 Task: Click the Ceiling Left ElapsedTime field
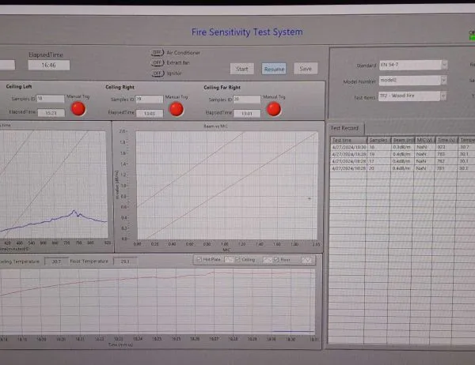tap(51, 113)
